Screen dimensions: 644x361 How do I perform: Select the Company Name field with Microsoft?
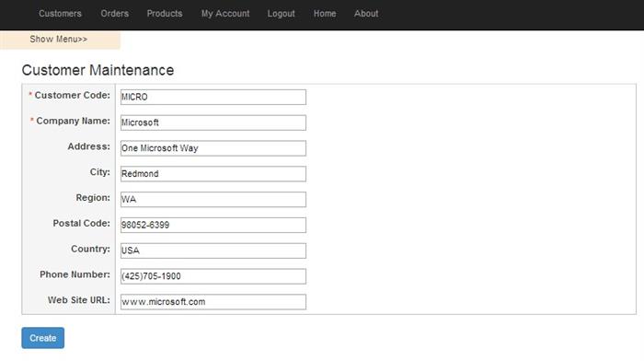213,122
